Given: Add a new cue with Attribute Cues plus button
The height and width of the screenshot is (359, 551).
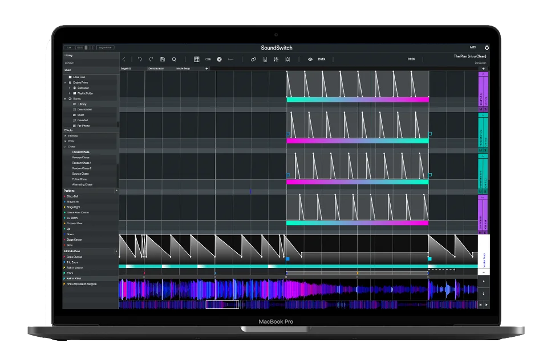Looking at the screenshot, I should 116,251.
